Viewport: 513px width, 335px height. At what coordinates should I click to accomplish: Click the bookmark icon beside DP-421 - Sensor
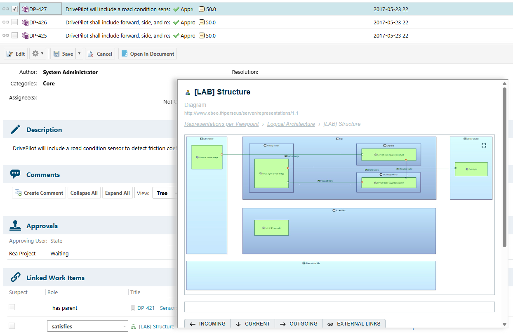(133, 308)
